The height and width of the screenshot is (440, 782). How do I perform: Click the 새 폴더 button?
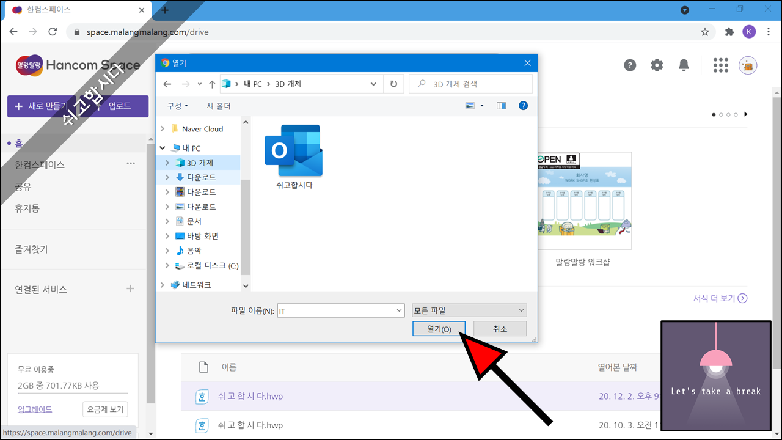pyautogui.click(x=219, y=106)
